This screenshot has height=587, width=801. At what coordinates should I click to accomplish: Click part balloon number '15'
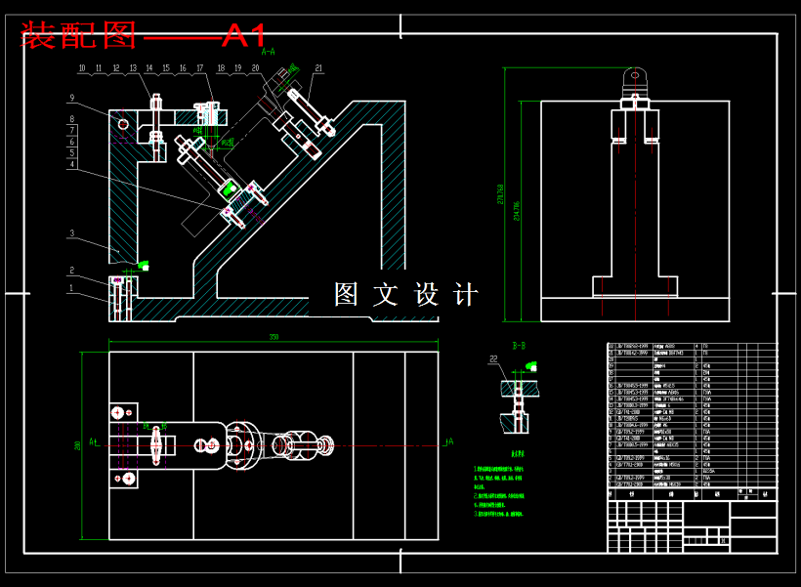(166, 68)
